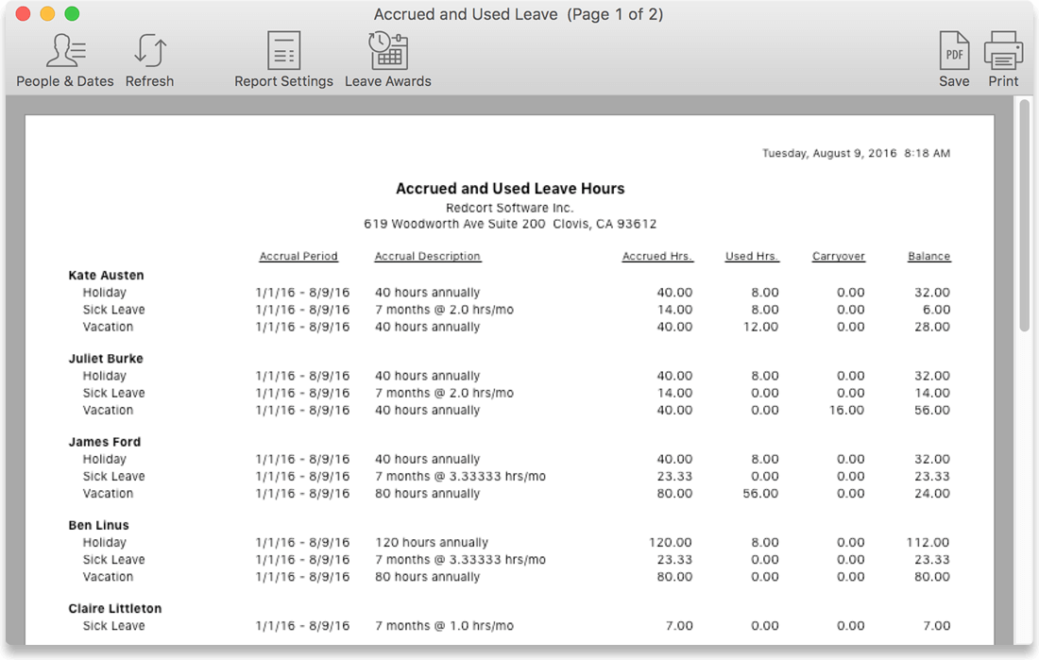Click Kate Austen's Sick Leave balance 6.00
This screenshot has width=1039, height=660.
tap(936, 310)
